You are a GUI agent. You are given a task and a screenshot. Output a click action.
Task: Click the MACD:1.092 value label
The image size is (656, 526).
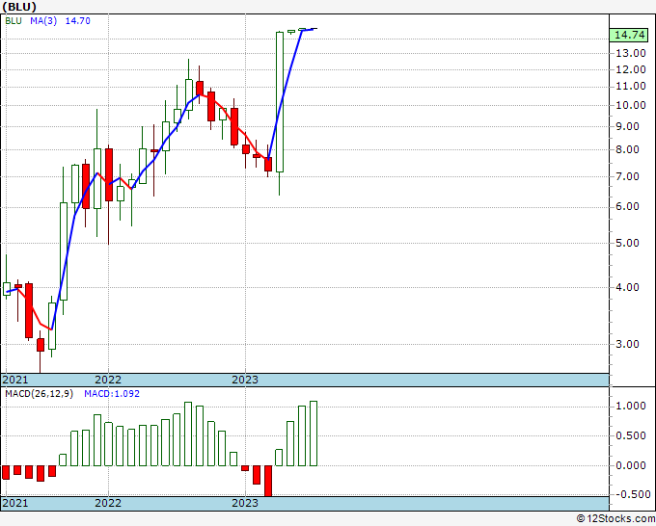[112, 394]
